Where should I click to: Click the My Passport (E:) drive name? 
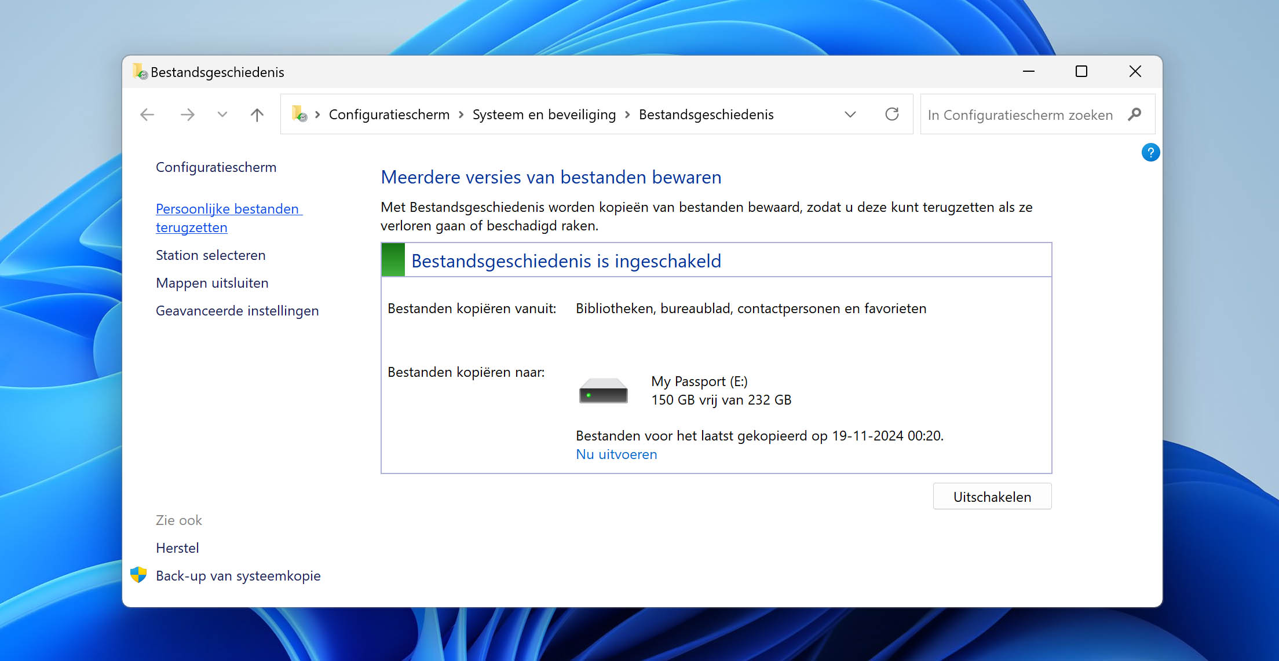(699, 381)
